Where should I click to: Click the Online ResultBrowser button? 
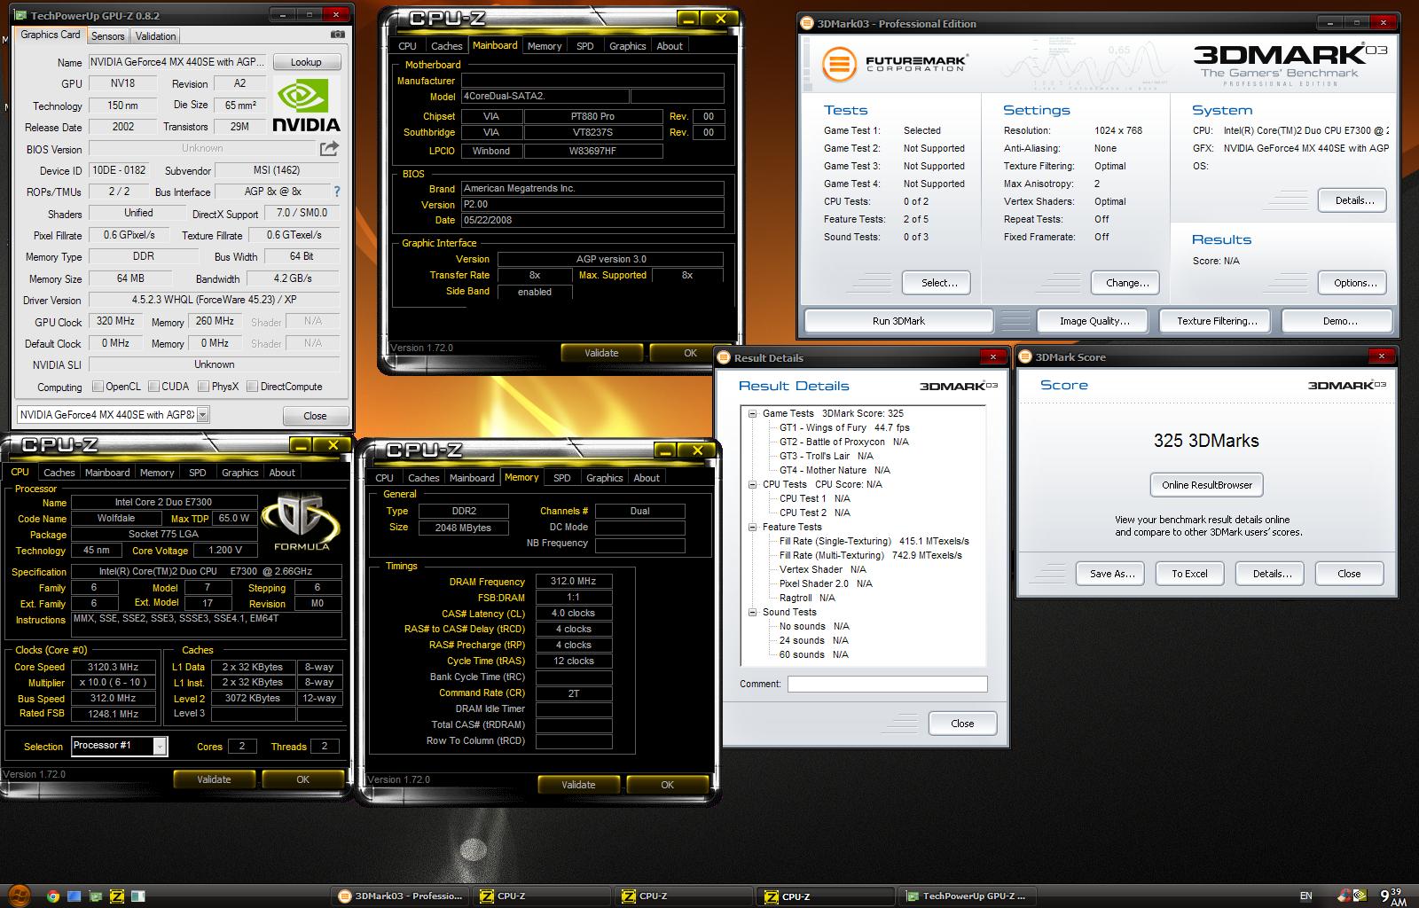tap(1207, 485)
